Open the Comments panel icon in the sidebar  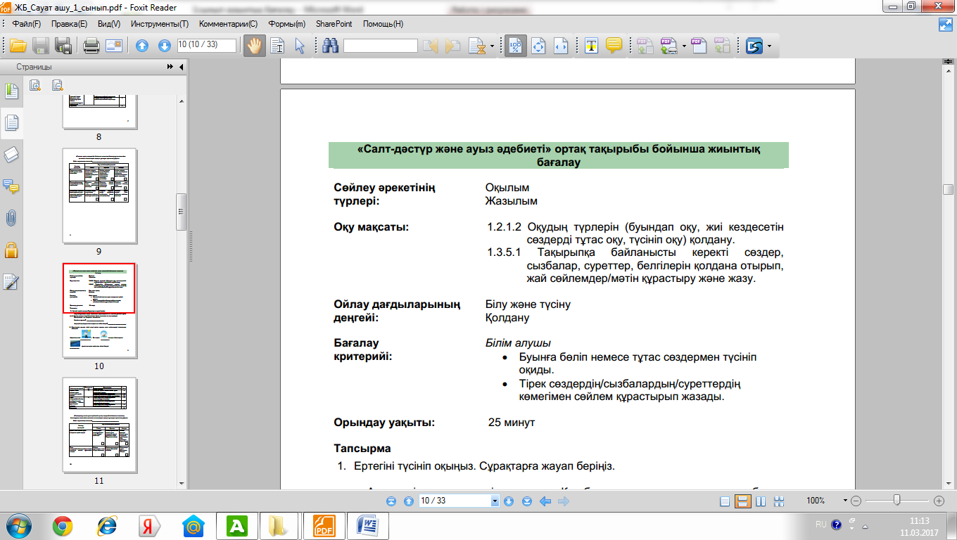click(12, 186)
